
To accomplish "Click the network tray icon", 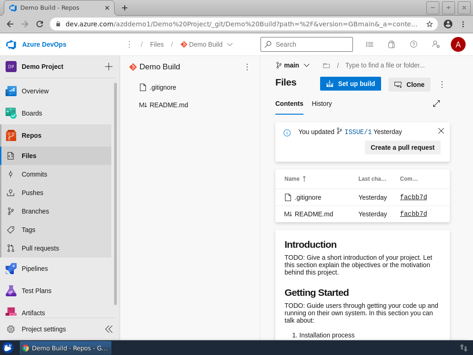I will [464, 348].
